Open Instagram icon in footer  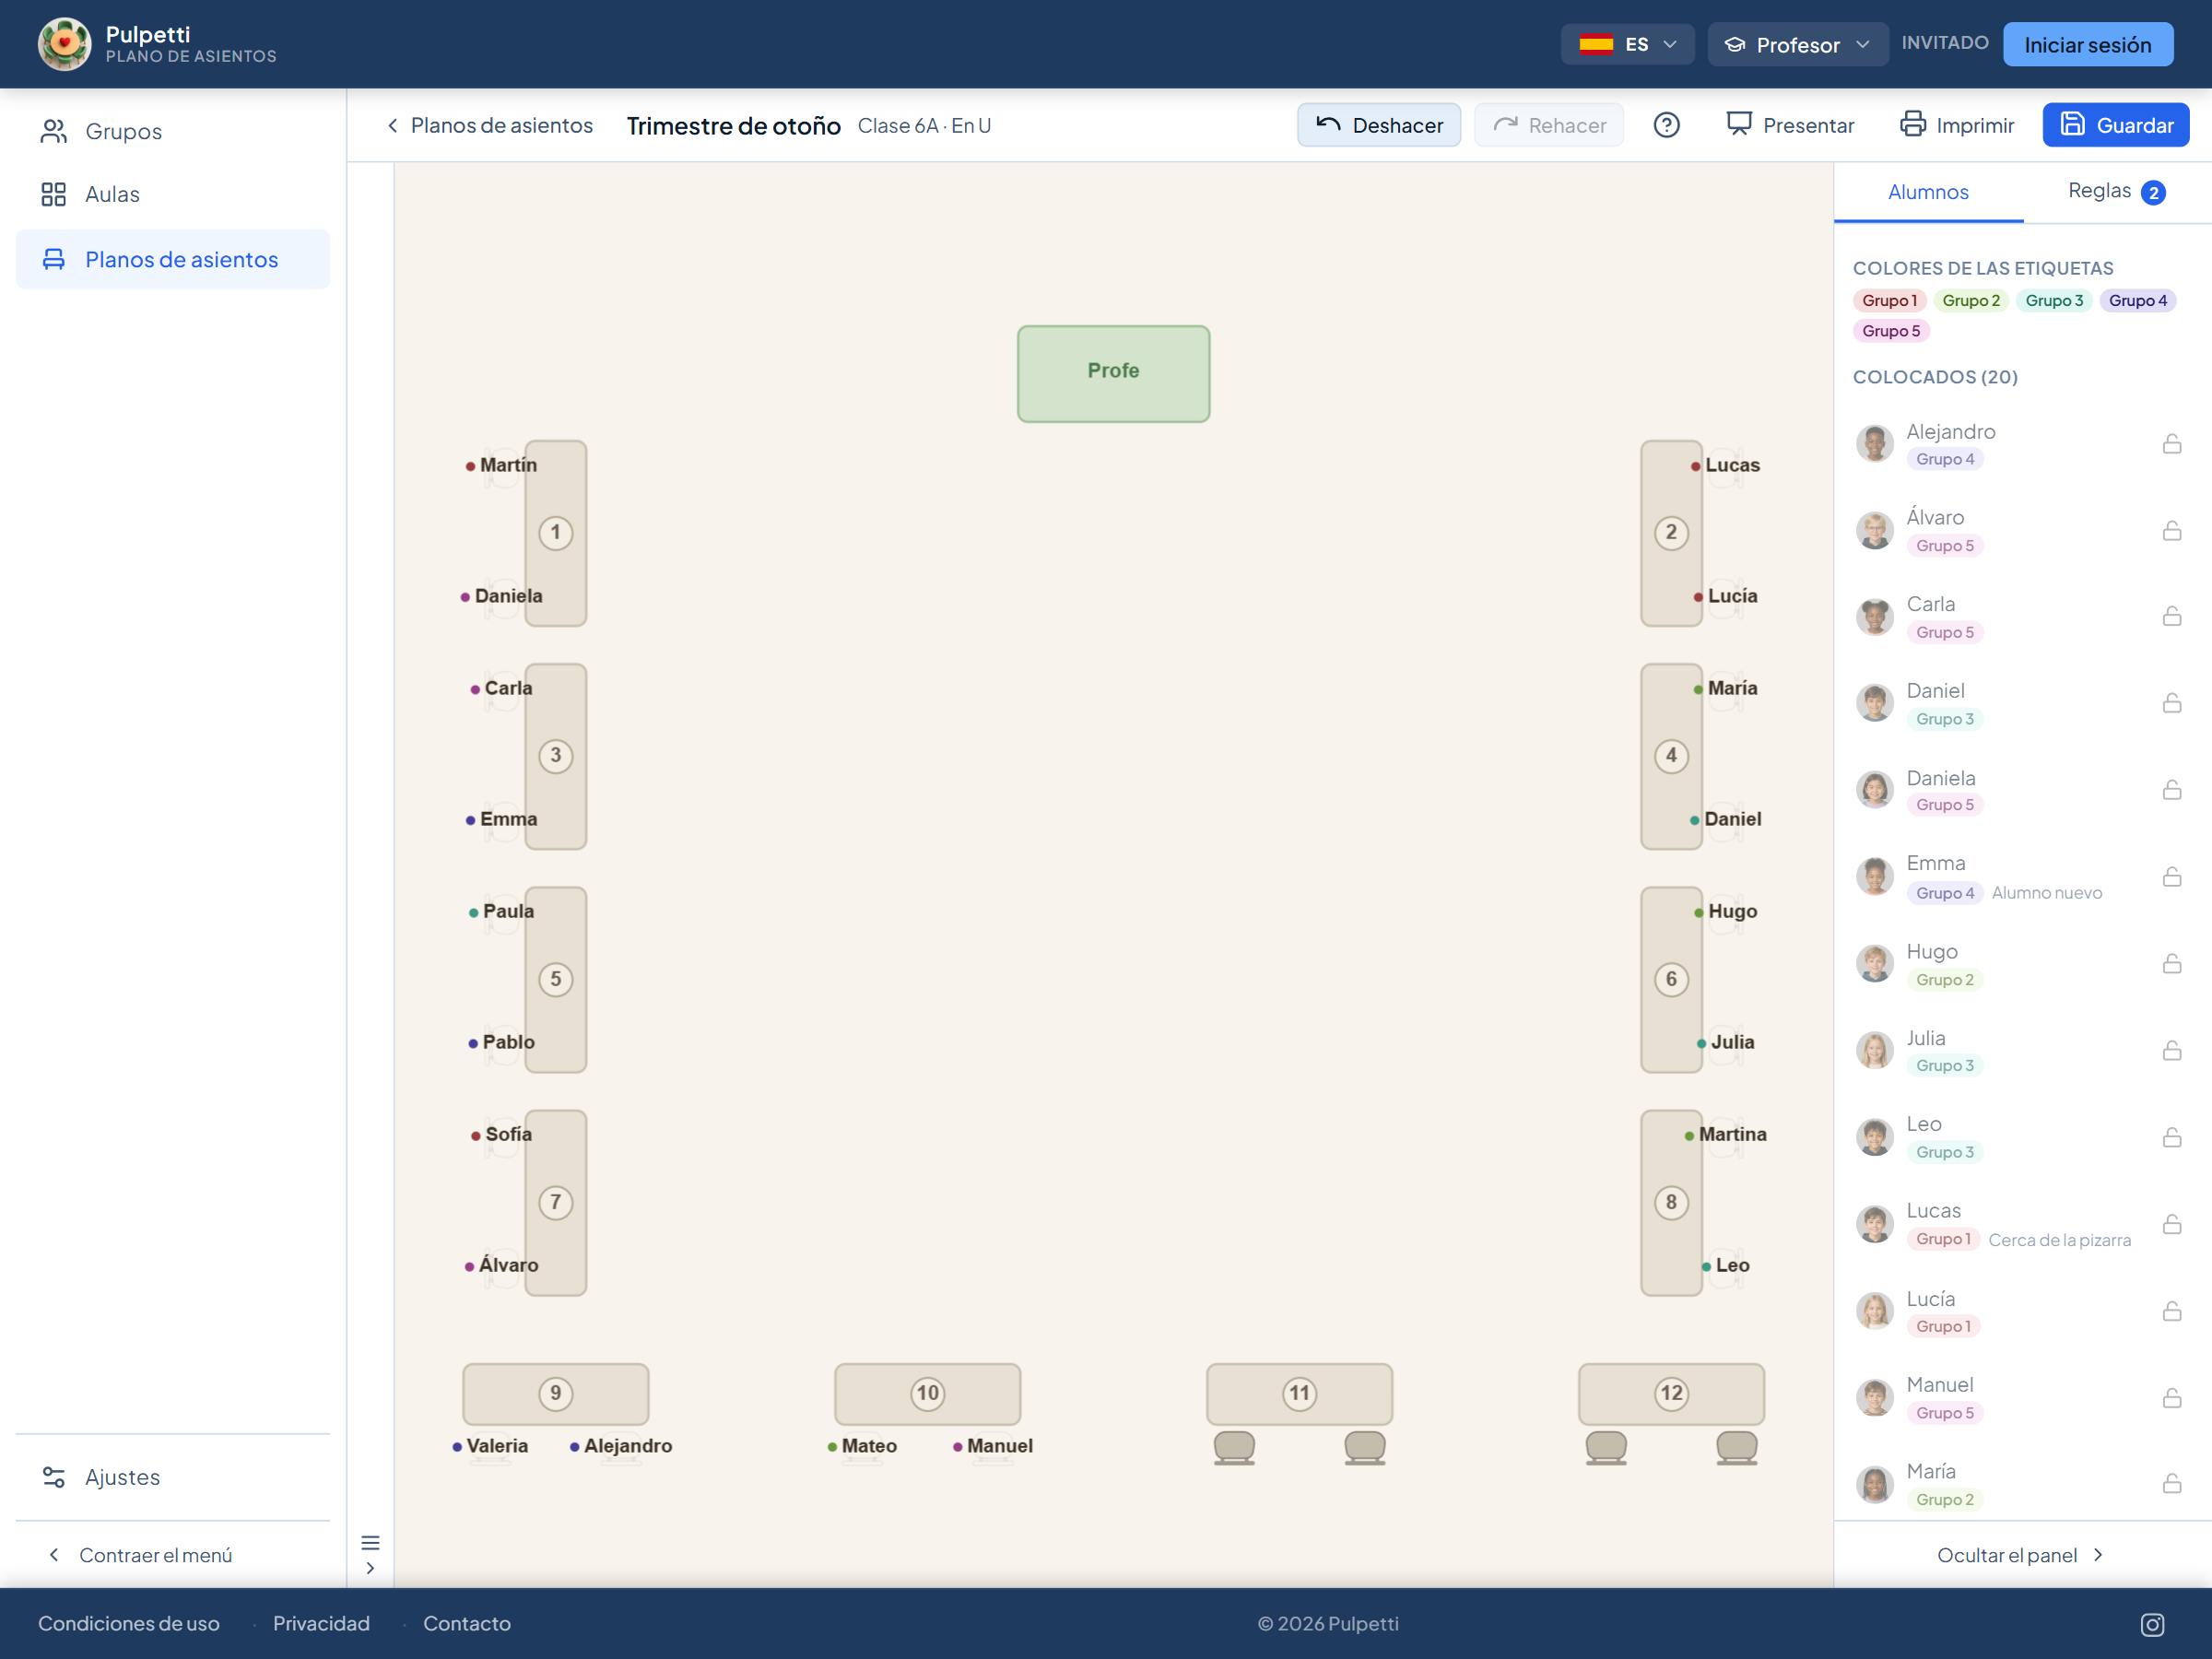2152,1624
